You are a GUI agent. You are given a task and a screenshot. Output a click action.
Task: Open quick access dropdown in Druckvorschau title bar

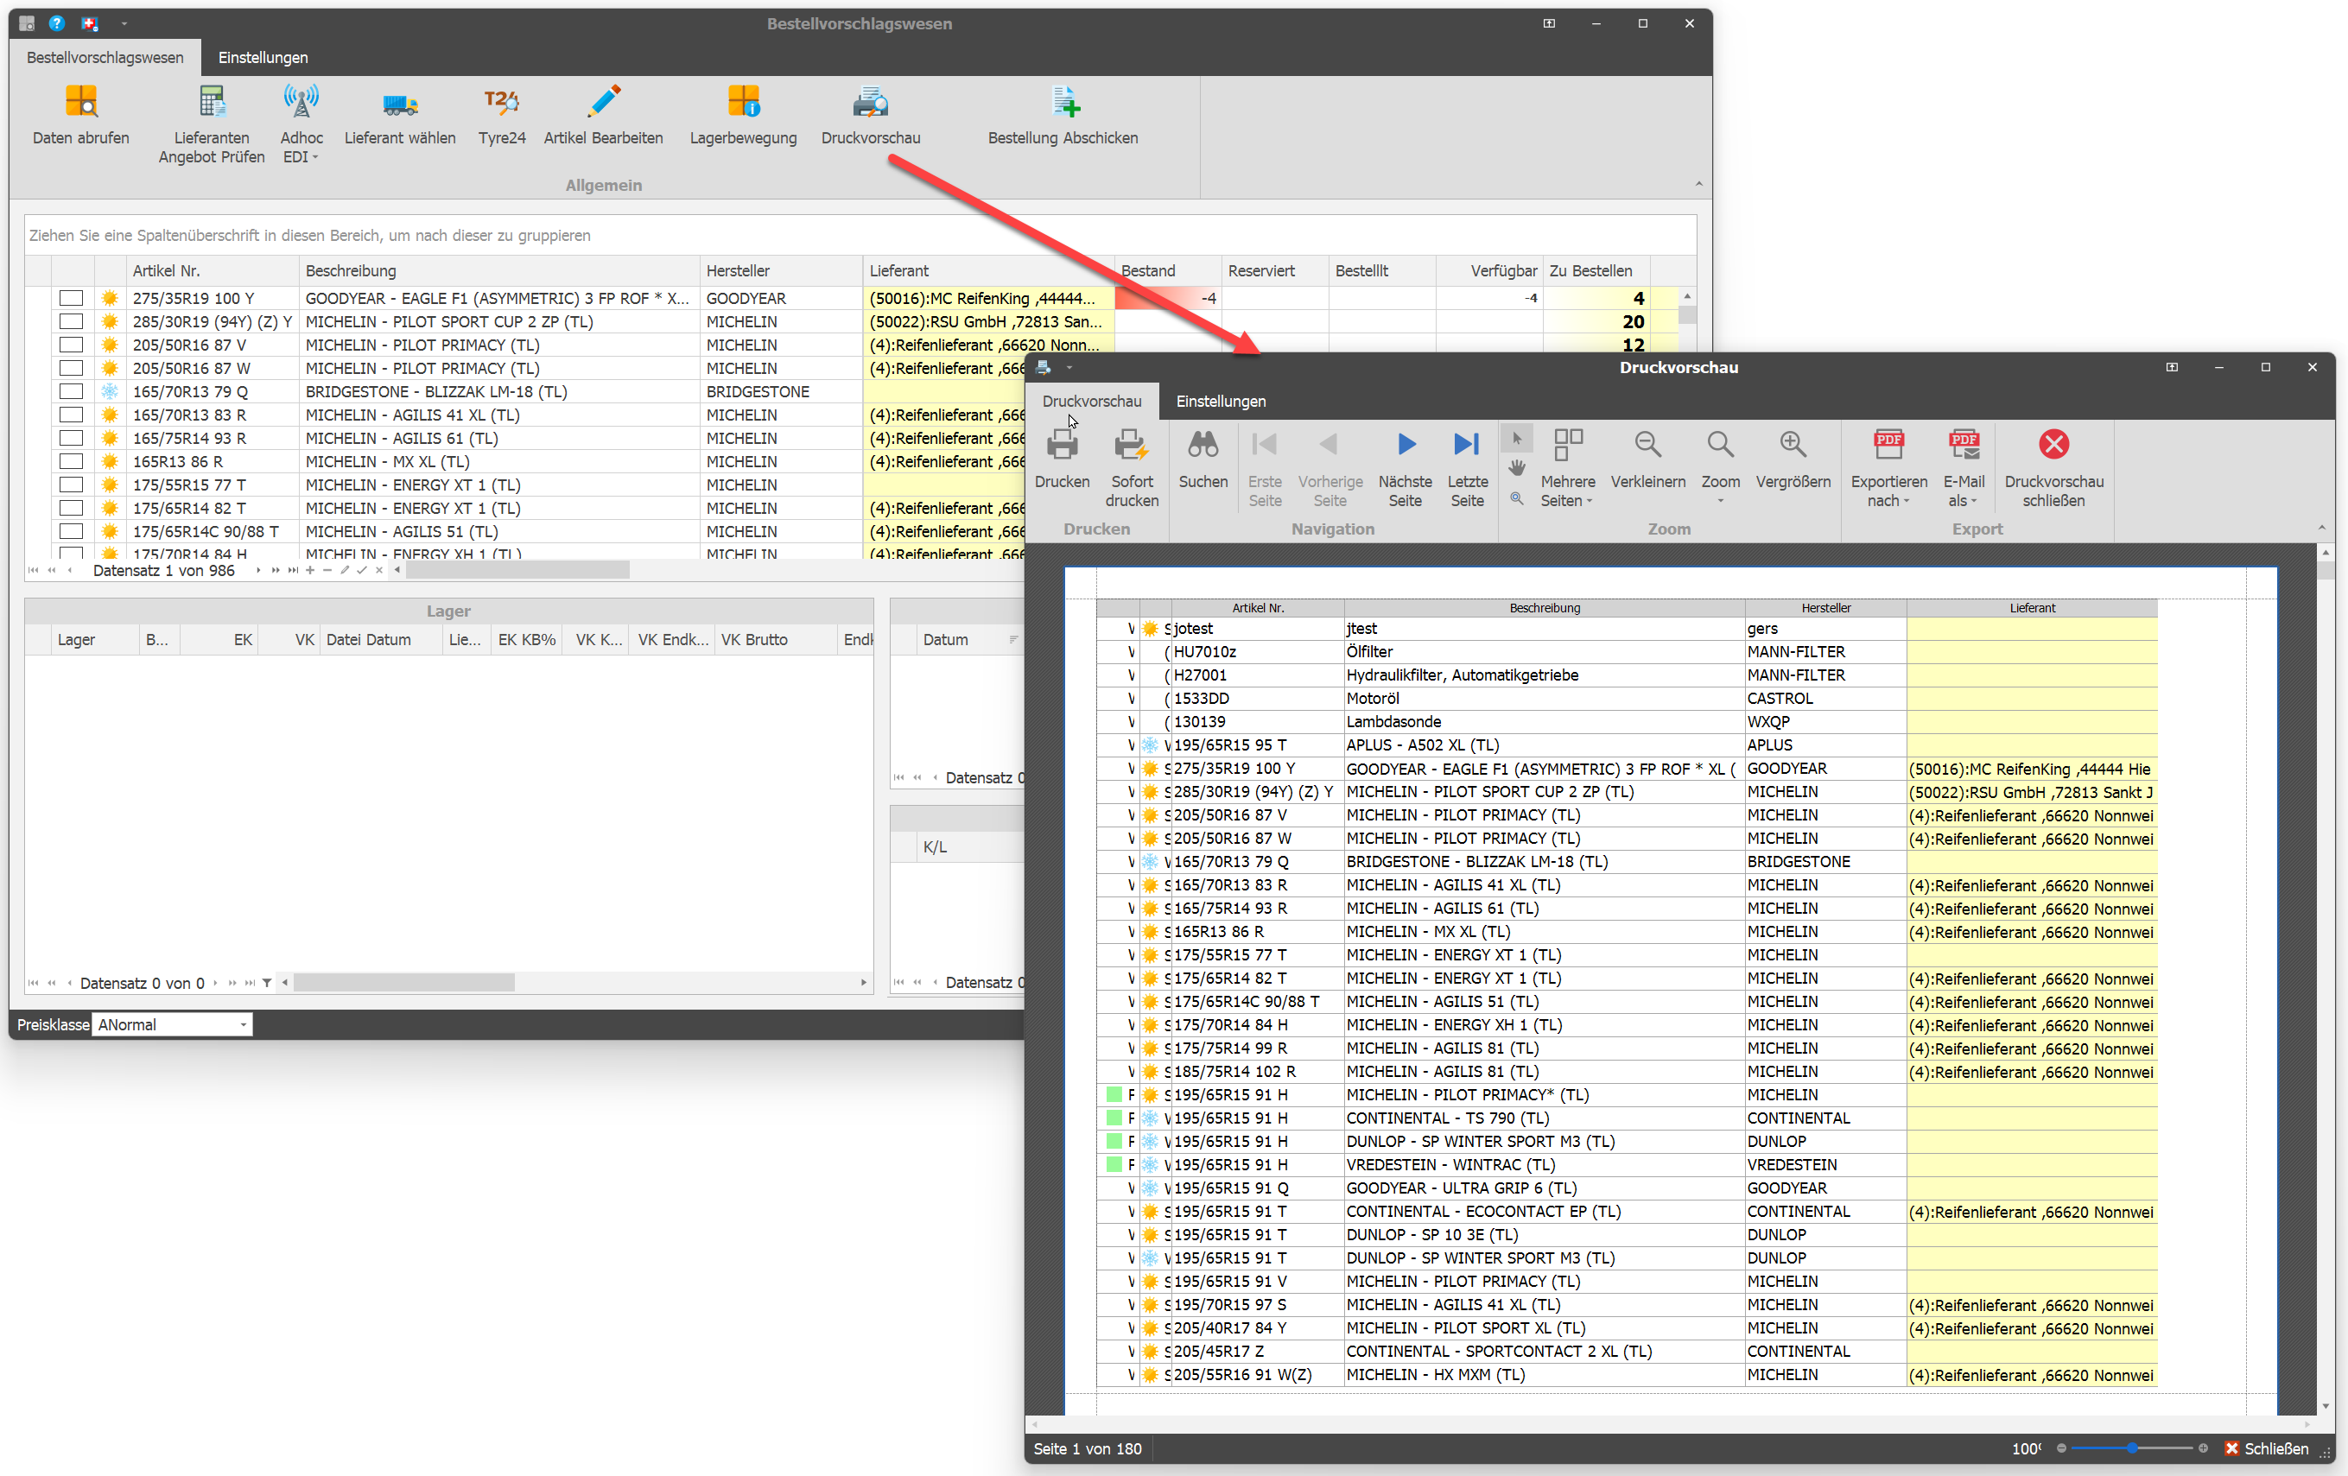(1069, 368)
